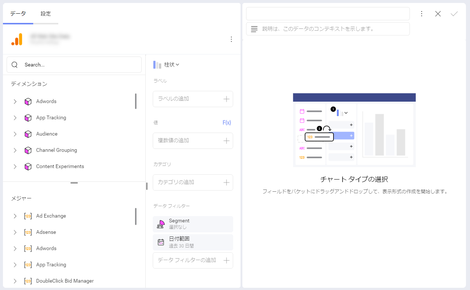The height and width of the screenshot is (290, 470).
Task: Click the データ フィルターの追加 field
Action: (193, 260)
